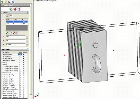Cancel with the red X icon

tap(15, 9)
